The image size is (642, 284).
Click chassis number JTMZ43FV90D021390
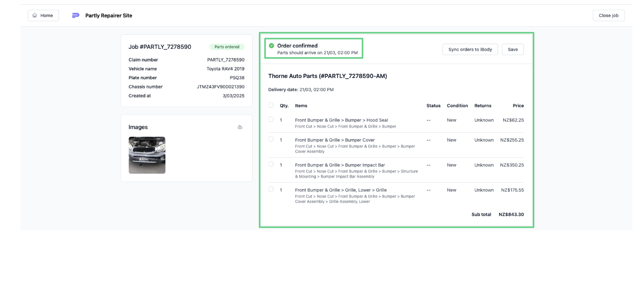pyautogui.click(x=221, y=86)
